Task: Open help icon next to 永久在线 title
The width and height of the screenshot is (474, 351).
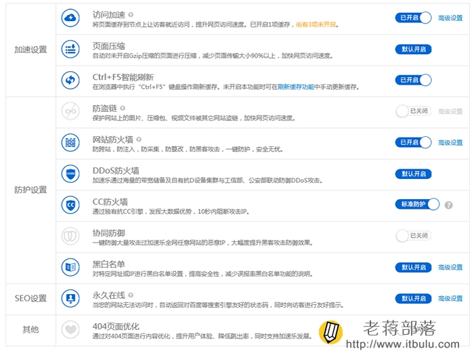Action: (131, 295)
